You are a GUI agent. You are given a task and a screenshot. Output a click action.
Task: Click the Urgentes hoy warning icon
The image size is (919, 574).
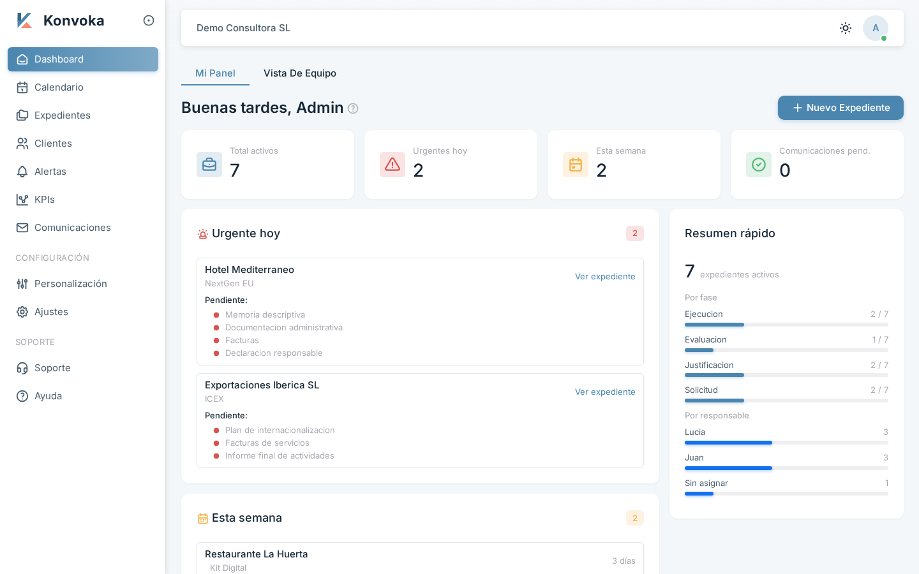pos(392,165)
